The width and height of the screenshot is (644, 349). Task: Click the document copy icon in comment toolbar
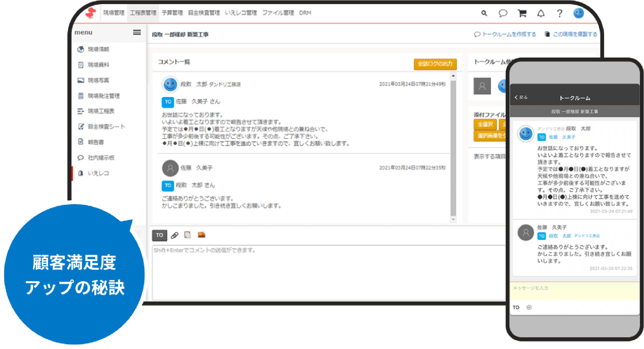[188, 235]
